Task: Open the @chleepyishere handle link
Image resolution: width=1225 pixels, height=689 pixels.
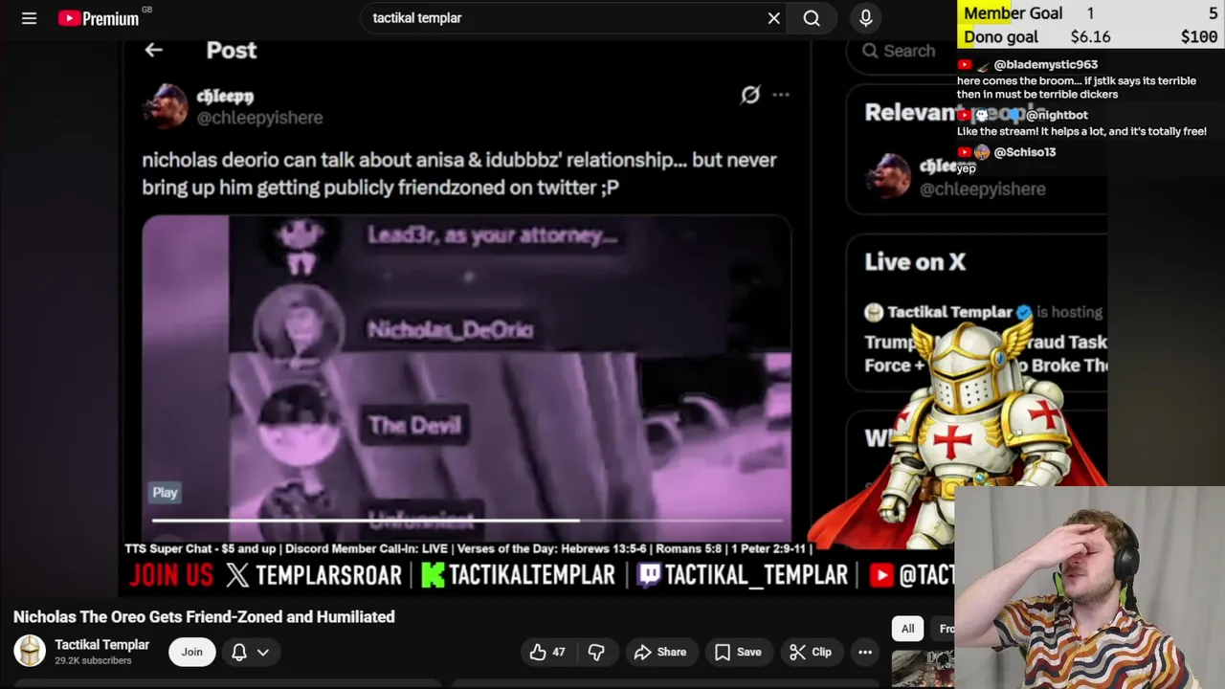Action: (x=259, y=118)
